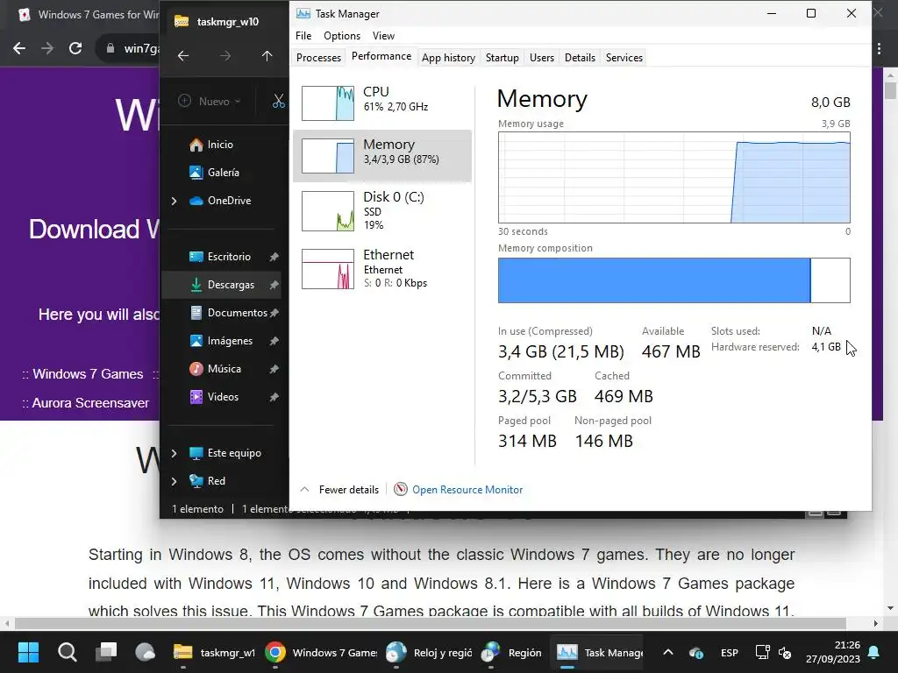Go forward in the Chrome browser
Viewport: 898px width, 673px height.
tap(47, 48)
